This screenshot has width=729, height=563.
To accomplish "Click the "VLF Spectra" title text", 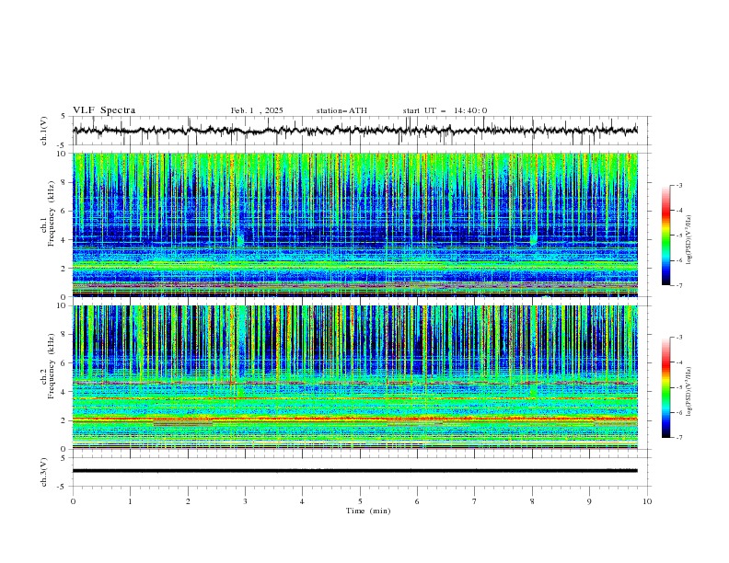I will [x=104, y=110].
